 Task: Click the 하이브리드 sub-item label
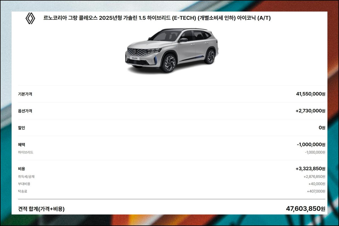(x=26, y=152)
